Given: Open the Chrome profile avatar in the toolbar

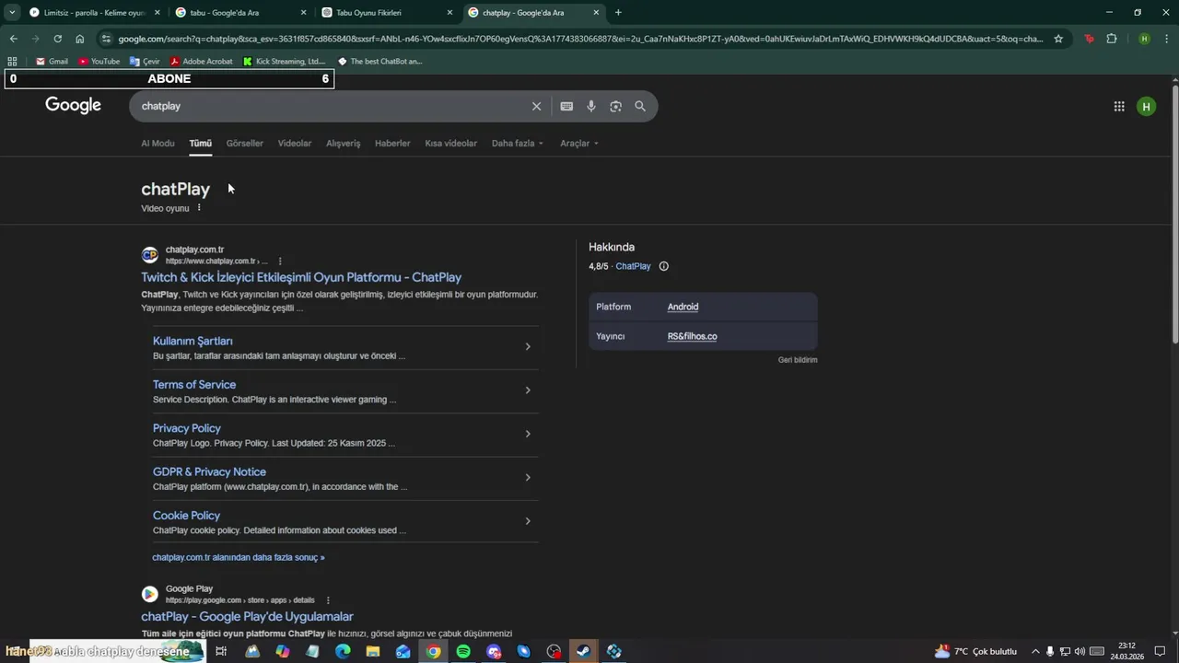Looking at the screenshot, I should pyautogui.click(x=1144, y=39).
